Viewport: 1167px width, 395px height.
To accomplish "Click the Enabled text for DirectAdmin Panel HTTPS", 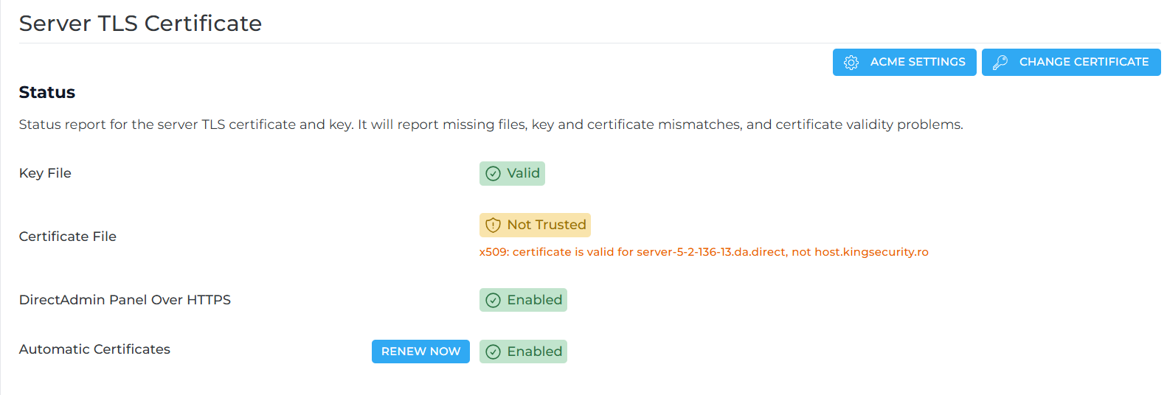I will 534,300.
